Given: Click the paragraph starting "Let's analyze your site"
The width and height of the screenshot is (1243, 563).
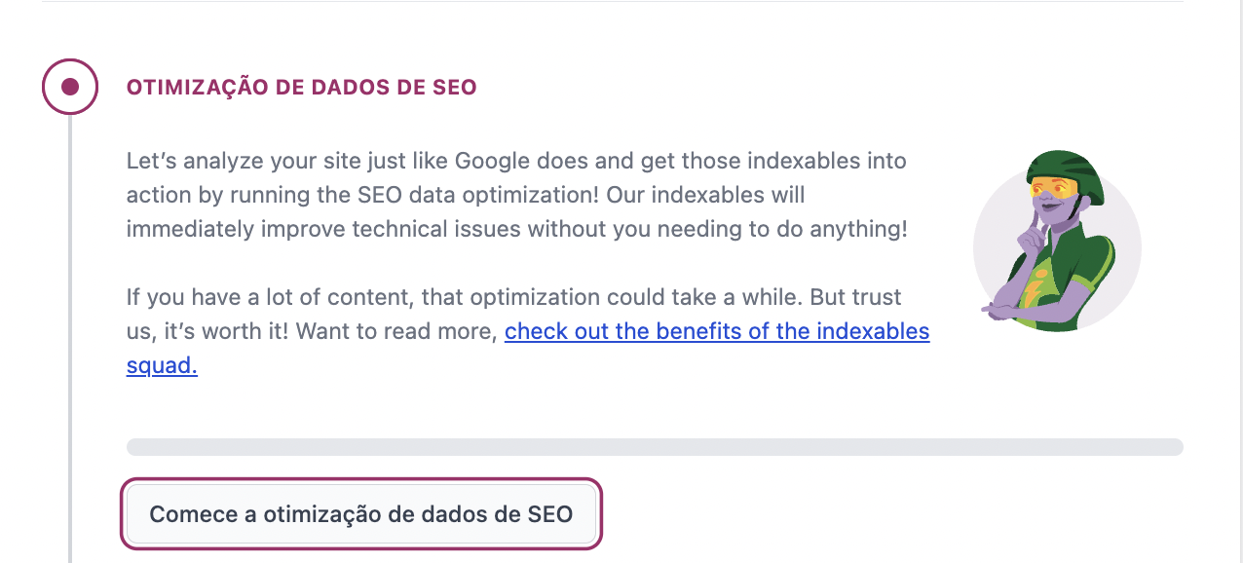Looking at the screenshot, I should click(x=517, y=195).
